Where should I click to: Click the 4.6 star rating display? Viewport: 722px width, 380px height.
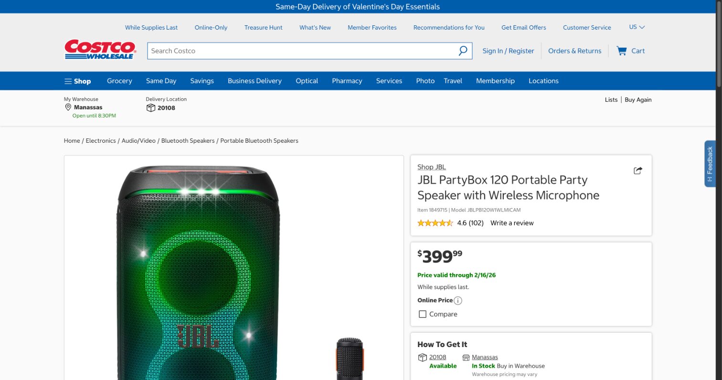[x=435, y=223]
